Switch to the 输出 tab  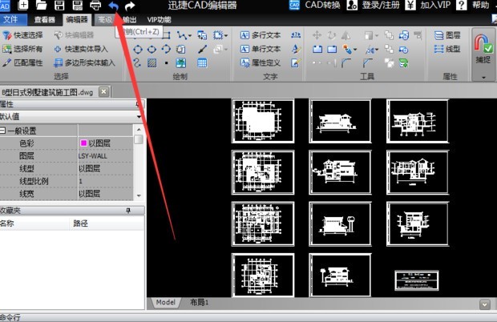pyautogui.click(x=129, y=20)
